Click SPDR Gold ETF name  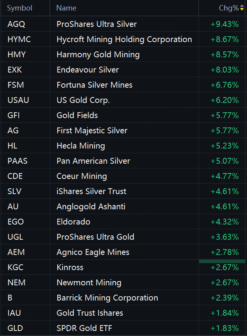pos(84,328)
